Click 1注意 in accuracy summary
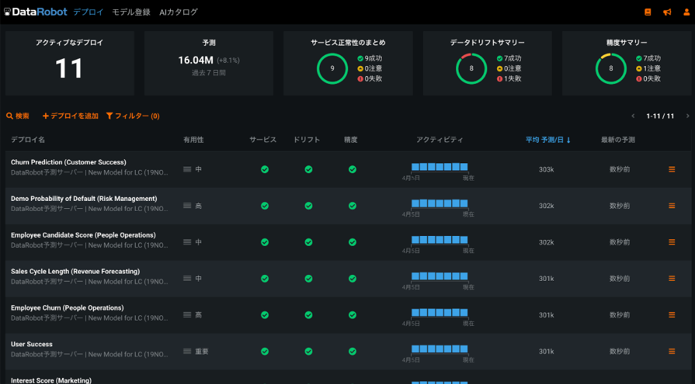The width and height of the screenshot is (695, 384). tap(649, 69)
